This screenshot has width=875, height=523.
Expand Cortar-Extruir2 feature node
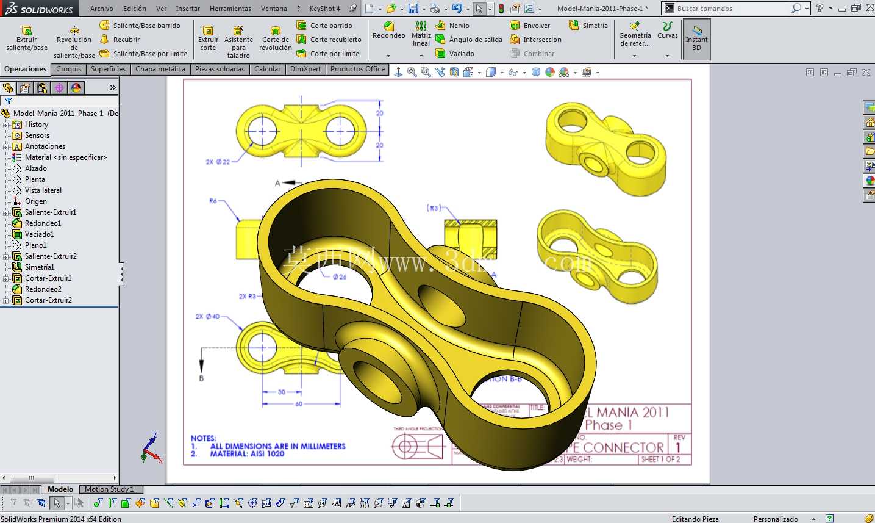click(x=6, y=300)
